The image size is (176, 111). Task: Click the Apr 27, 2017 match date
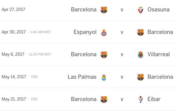(14, 10)
